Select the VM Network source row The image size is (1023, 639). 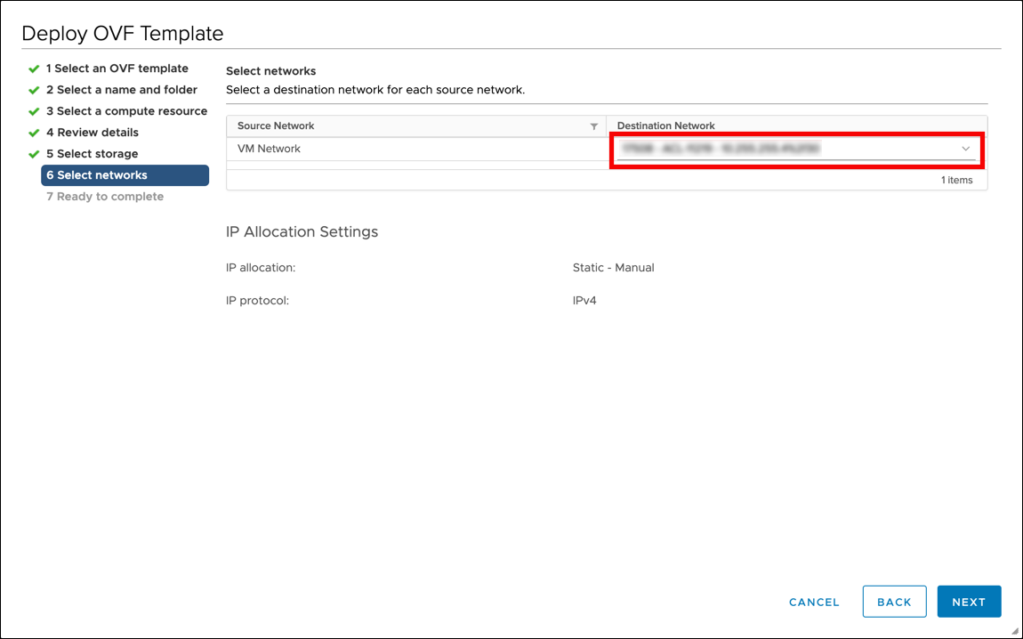point(270,149)
